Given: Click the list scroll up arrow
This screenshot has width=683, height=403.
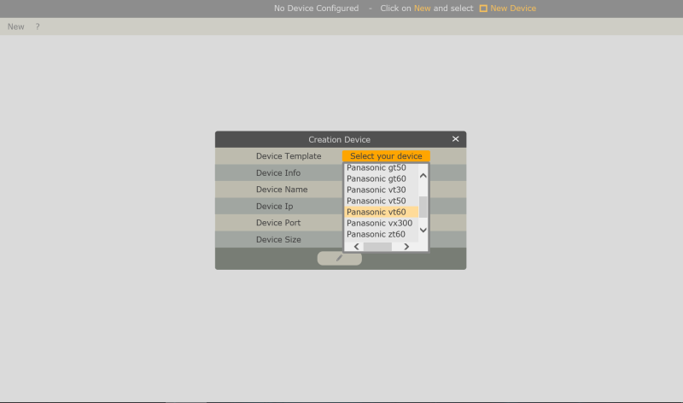Looking at the screenshot, I should [x=423, y=176].
